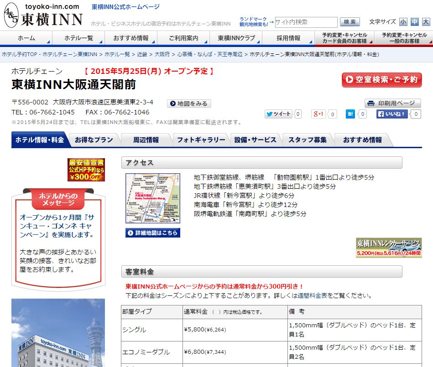The image size is (433, 367).
Task: Switch to the 周辺情報 tab
Action: [146, 140]
